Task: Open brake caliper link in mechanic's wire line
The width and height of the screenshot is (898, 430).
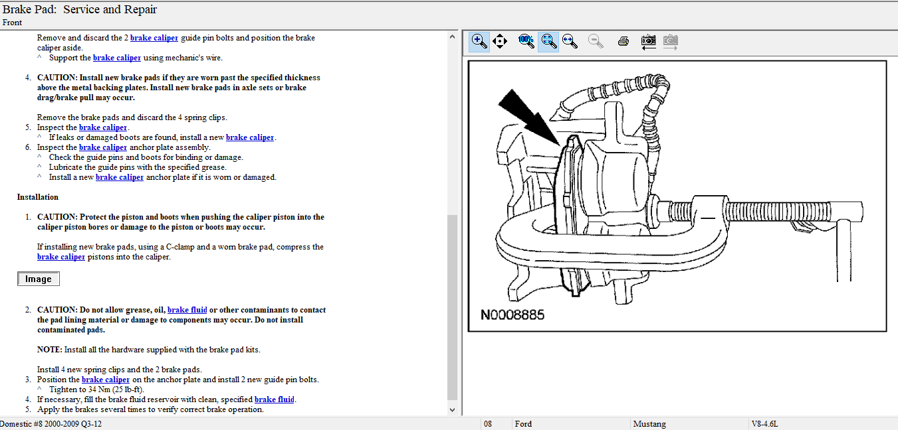Action: [x=116, y=58]
